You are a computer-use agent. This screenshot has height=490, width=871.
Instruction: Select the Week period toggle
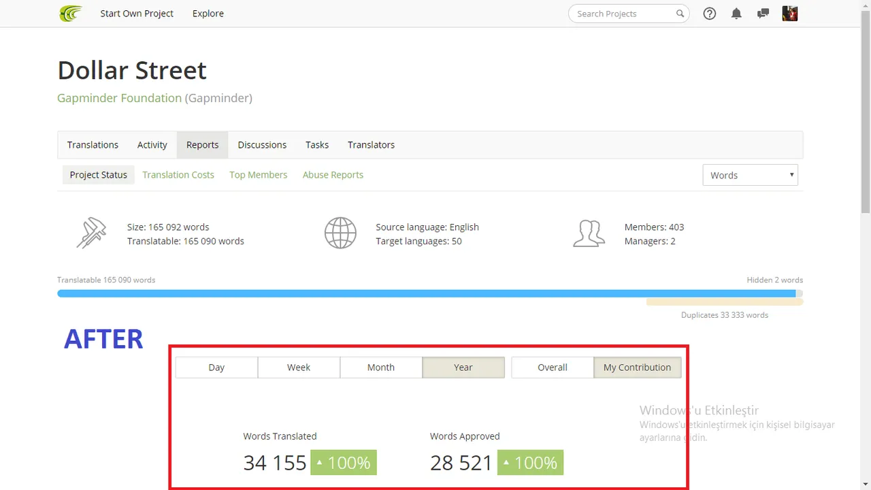pyautogui.click(x=299, y=367)
